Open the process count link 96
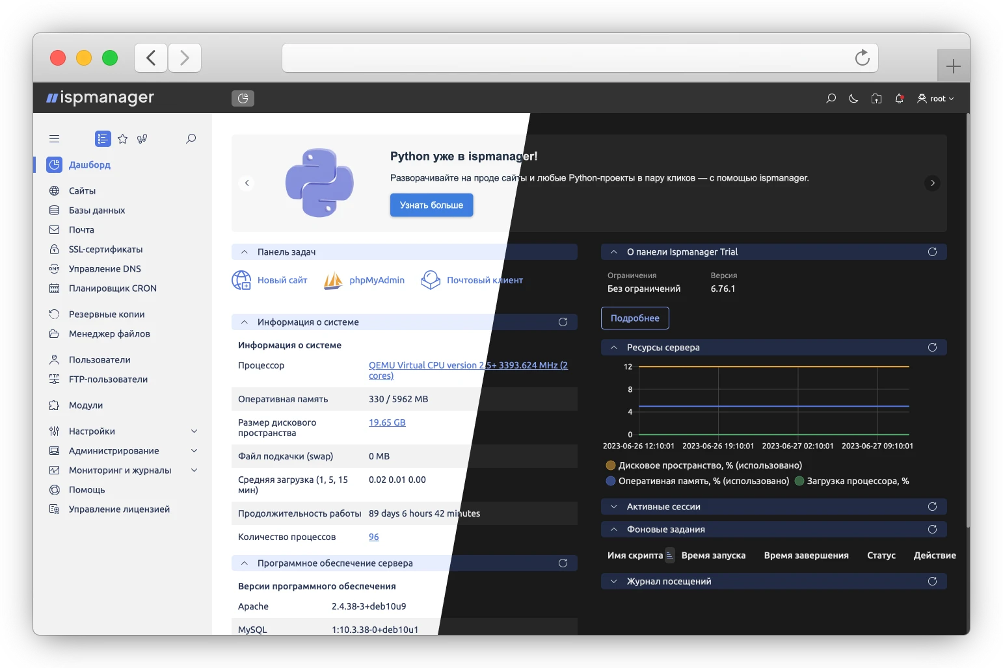This screenshot has width=1003, height=668. point(374,537)
